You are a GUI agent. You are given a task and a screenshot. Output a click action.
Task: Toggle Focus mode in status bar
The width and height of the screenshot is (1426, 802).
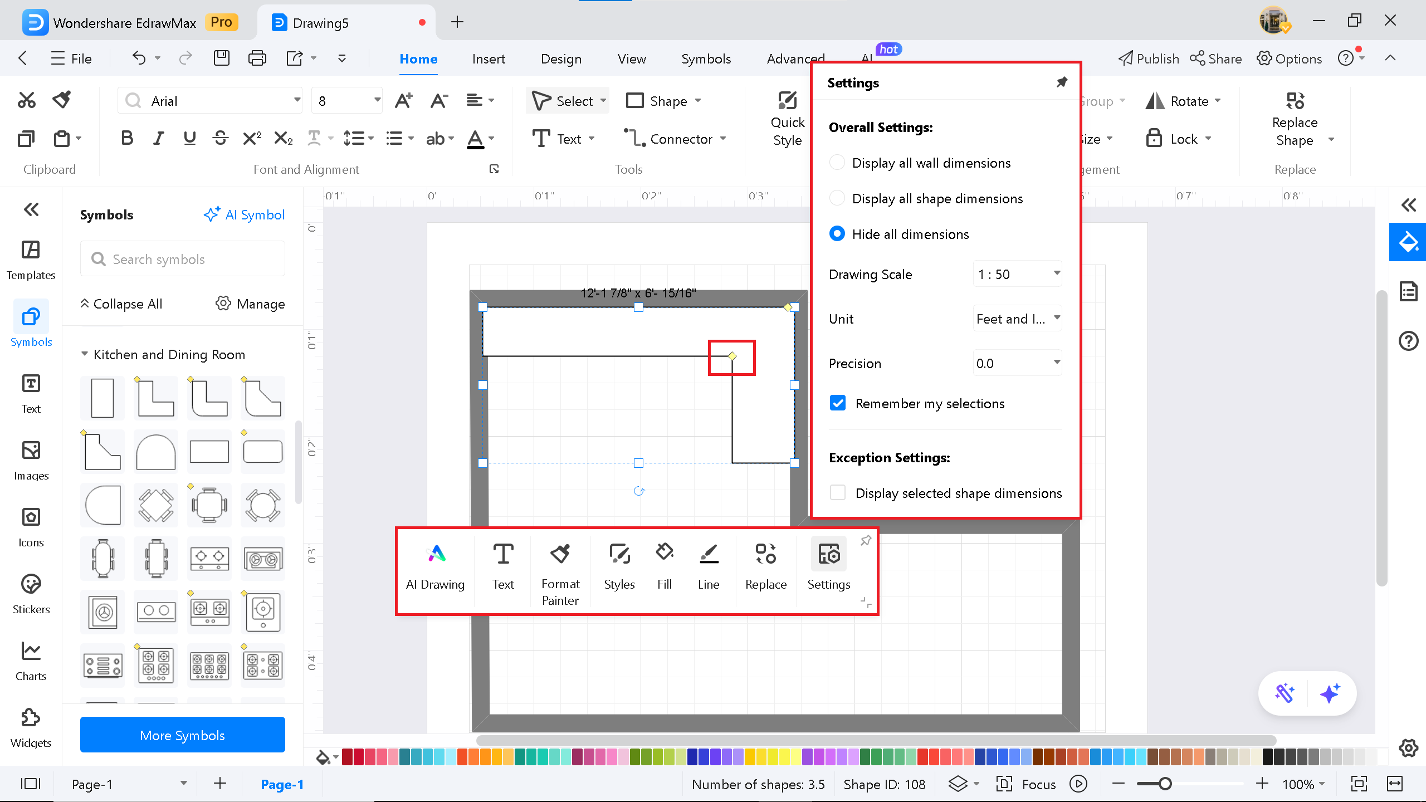click(1026, 784)
